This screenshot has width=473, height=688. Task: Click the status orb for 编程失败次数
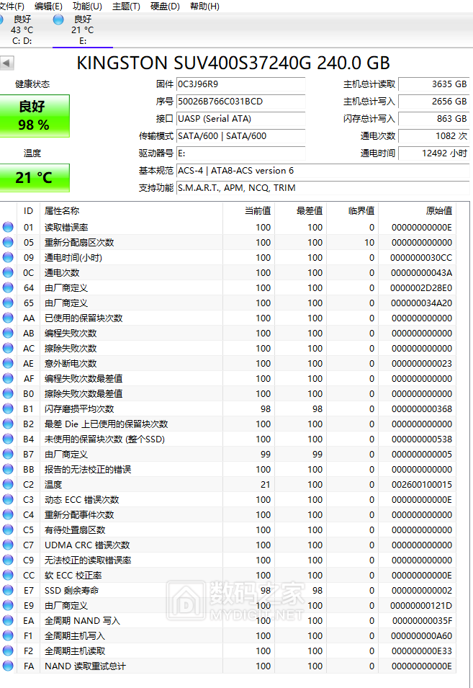click(x=8, y=333)
